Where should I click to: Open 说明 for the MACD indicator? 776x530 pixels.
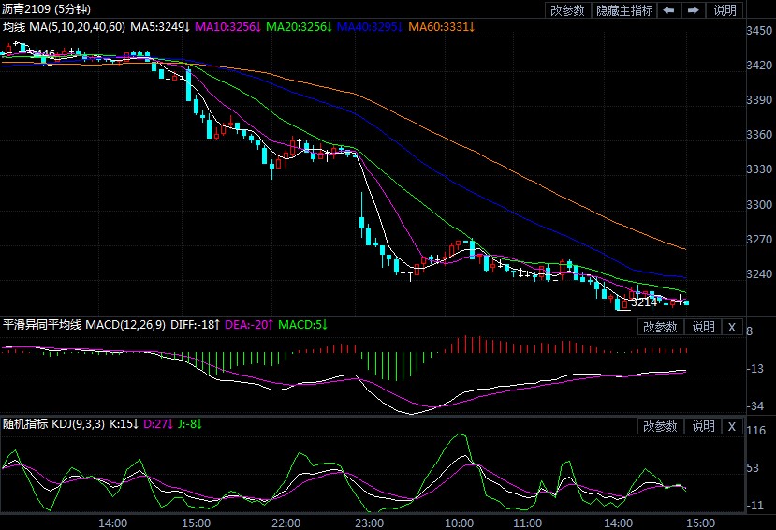703,327
